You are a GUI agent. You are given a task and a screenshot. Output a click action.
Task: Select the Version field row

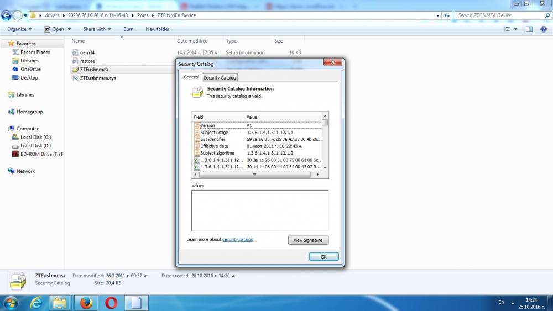click(x=258, y=125)
